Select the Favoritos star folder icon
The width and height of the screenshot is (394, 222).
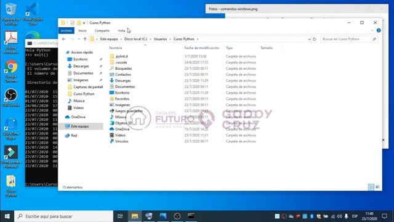[112, 99]
